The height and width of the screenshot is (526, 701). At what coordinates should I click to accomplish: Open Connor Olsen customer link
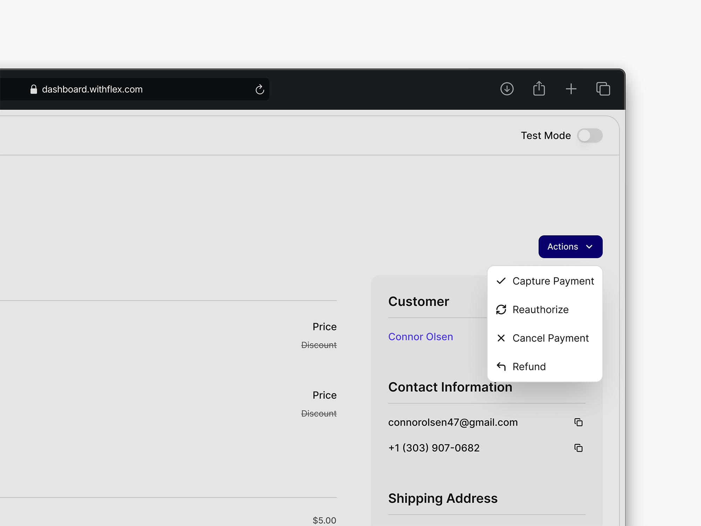tap(420, 337)
